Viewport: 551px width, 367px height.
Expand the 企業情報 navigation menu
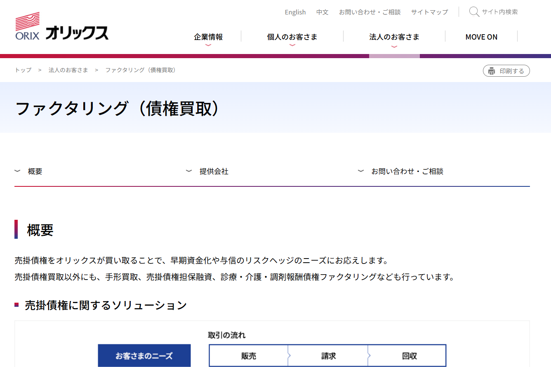[x=208, y=37]
